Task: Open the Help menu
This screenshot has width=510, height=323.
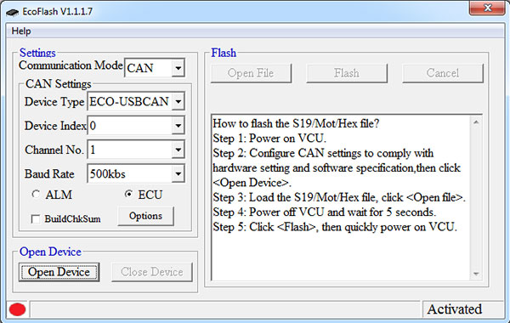Action: [x=21, y=31]
